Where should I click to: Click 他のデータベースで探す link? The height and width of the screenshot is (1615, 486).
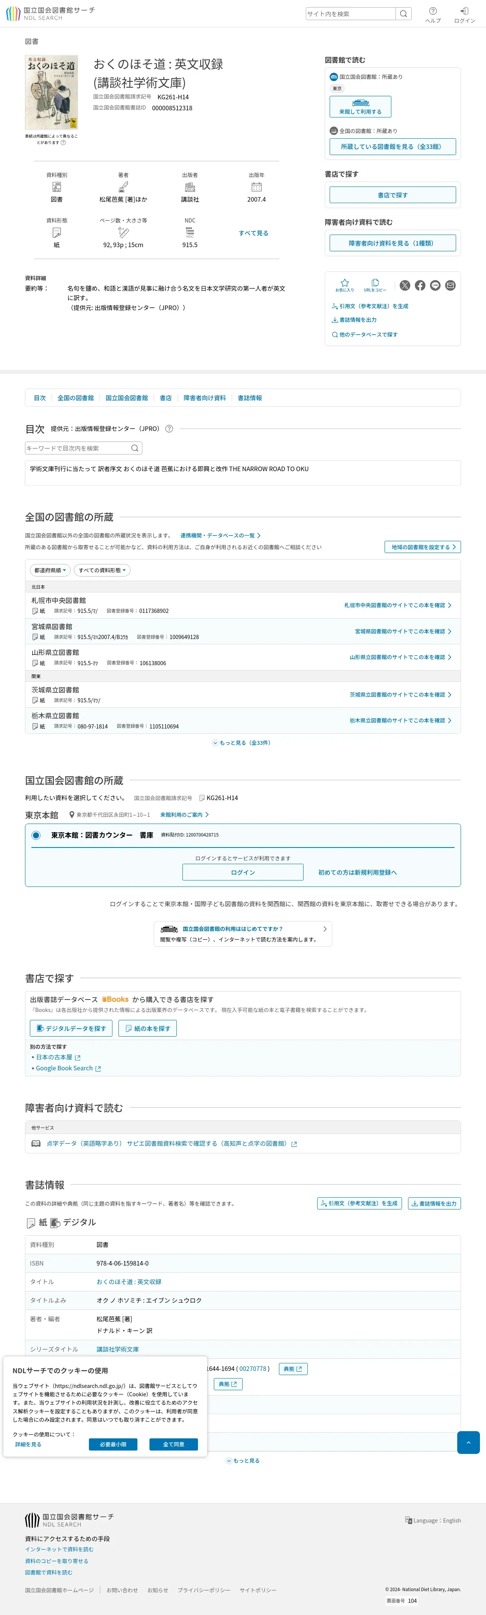(x=364, y=335)
